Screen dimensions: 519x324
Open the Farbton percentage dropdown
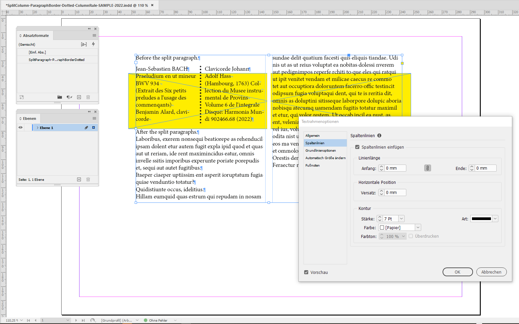(x=403, y=236)
